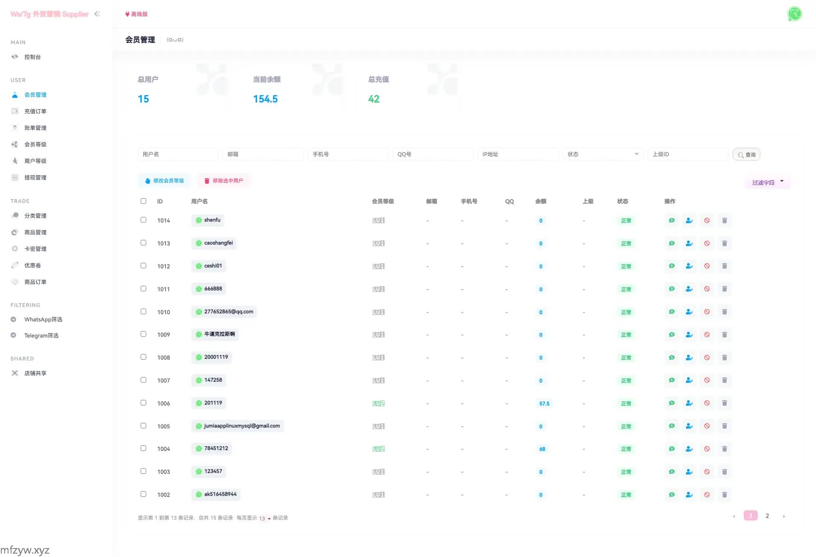
Task: Select the checkbox for user ID 1006
Action: point(143,403)
